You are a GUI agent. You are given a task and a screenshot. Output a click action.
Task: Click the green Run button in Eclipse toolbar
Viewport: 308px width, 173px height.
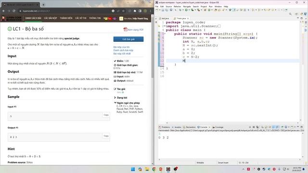tap(186, 10)
